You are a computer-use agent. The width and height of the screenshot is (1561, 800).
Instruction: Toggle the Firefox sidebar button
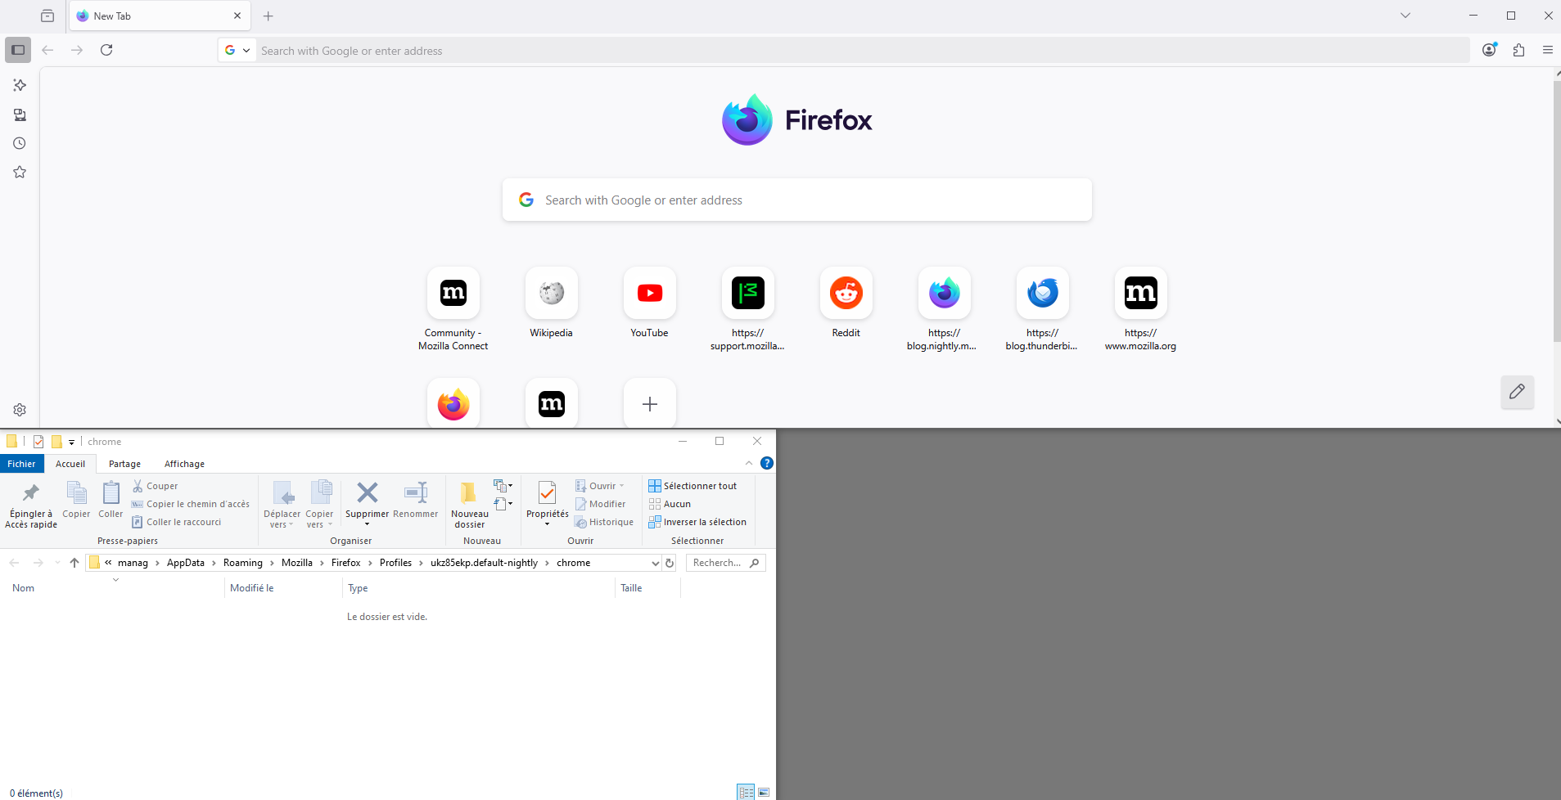tap(18, 50)
